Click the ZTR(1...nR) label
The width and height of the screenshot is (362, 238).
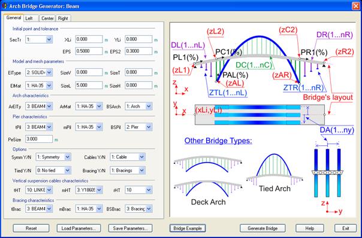click(x=304, y=88)
